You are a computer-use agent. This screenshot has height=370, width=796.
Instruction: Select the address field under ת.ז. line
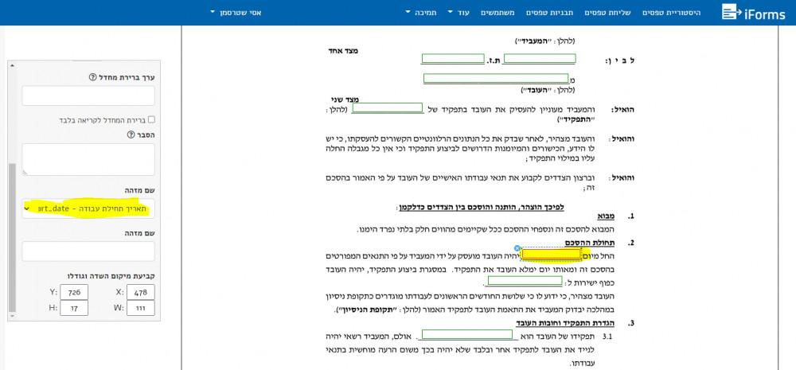pyautogui.click(x=496, y=78)
